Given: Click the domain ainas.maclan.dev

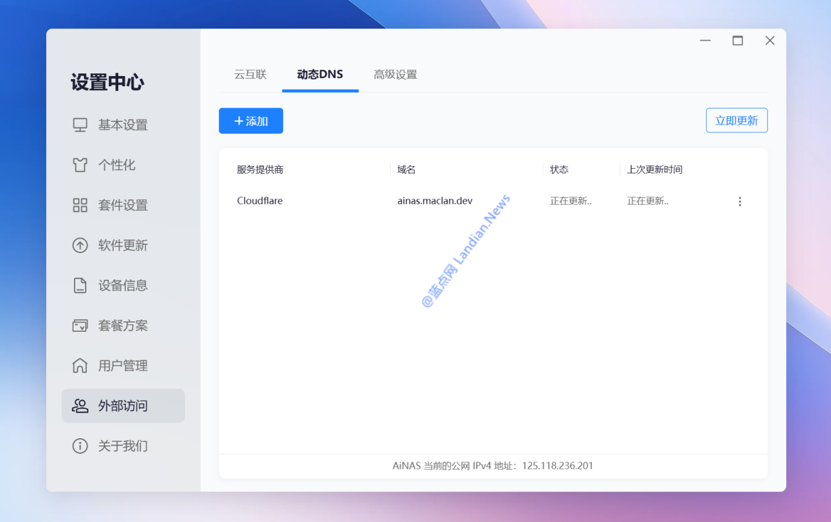Looking at the screenshot, I should (x=435, y=201).
